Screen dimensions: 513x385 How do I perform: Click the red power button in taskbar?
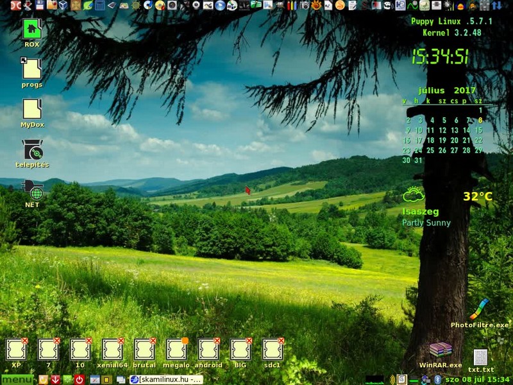point(80,380)
